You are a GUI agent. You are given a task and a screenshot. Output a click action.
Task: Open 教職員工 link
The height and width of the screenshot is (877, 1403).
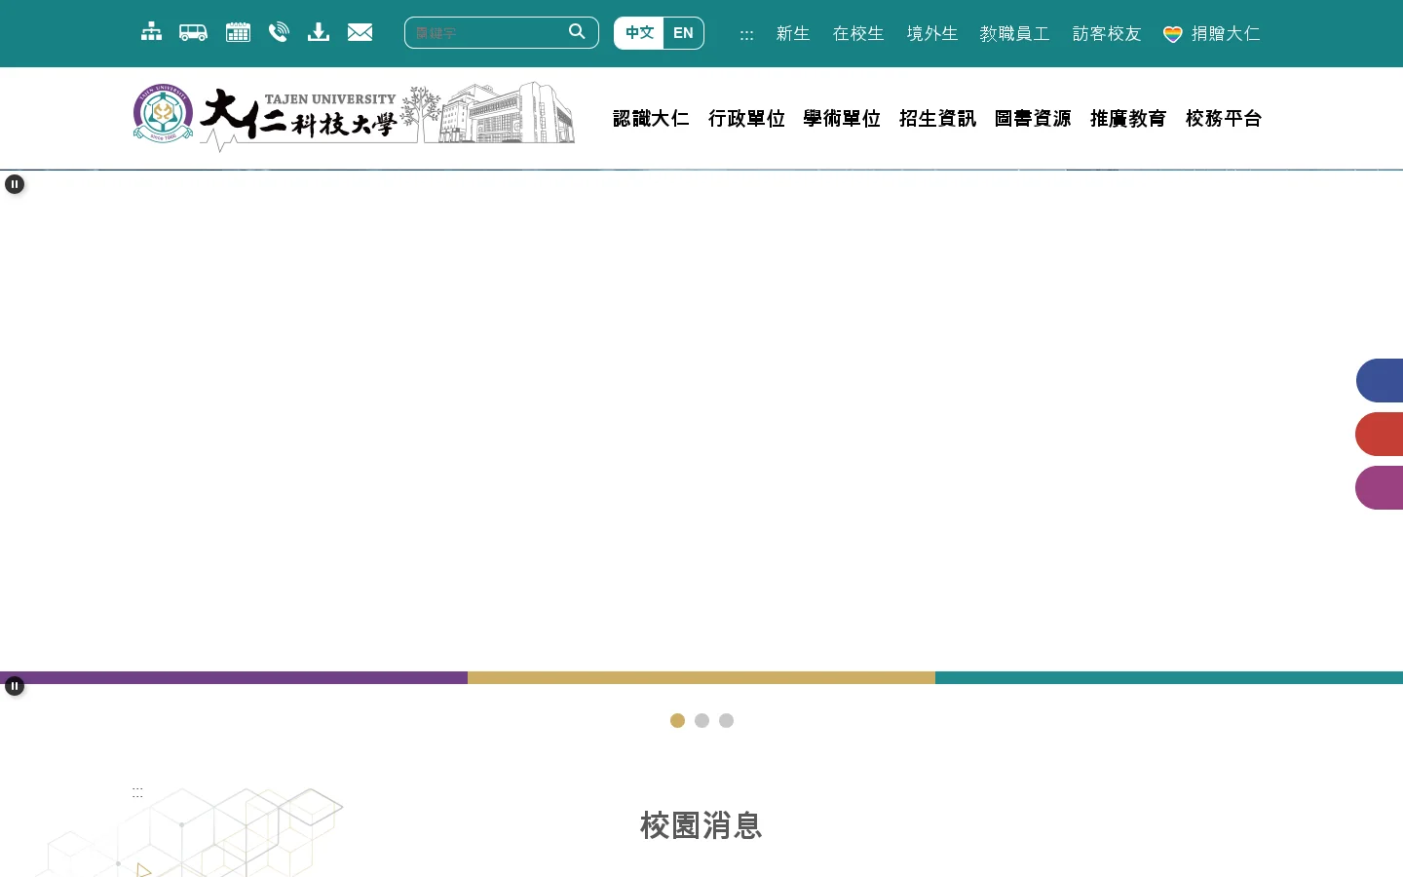(x=1015, y=34)
